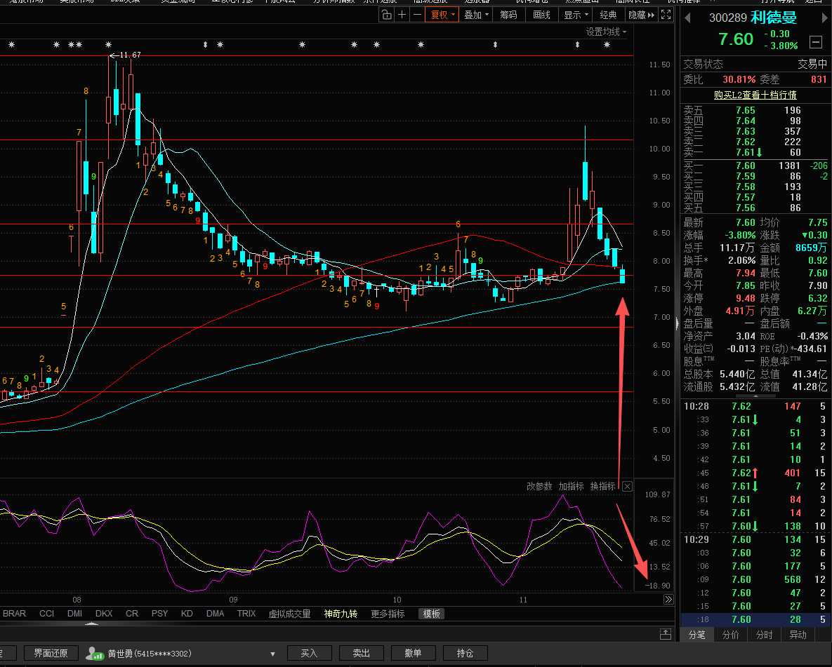Click the side panel splitter handle
Screen dimensions: 832x667
pos(677,323)
